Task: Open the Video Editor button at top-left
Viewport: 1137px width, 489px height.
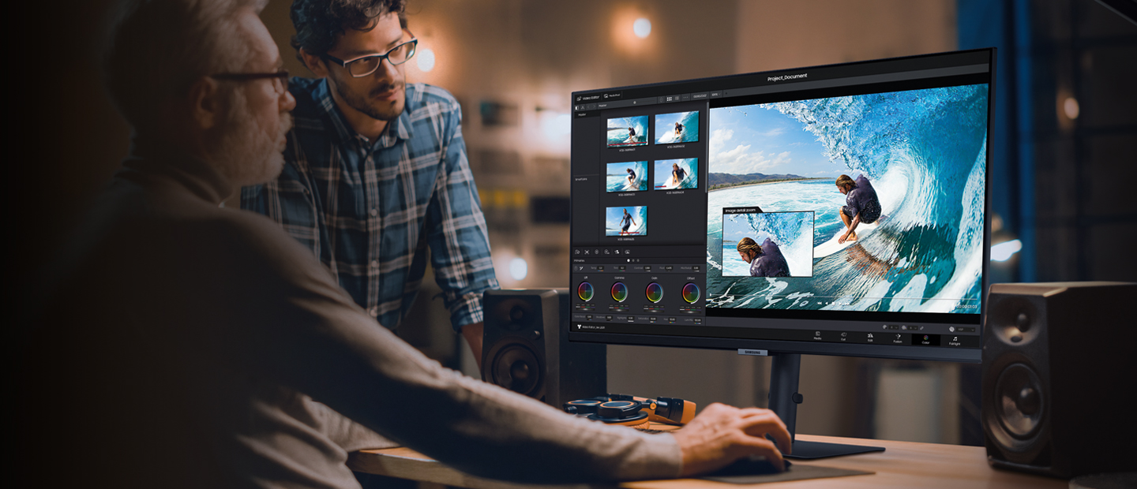Action: point(587,95)
